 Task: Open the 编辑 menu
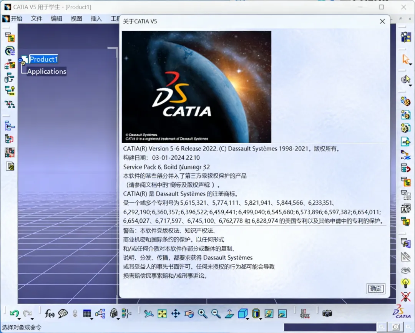56,18
